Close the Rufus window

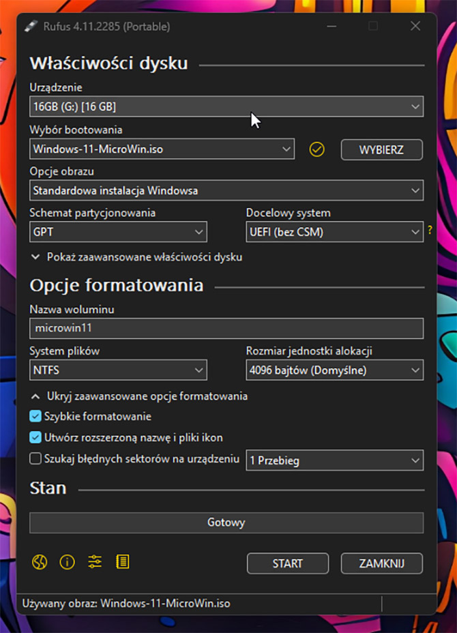[415, 26]
